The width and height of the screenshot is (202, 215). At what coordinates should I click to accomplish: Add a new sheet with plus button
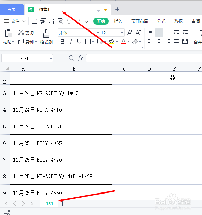63,204
